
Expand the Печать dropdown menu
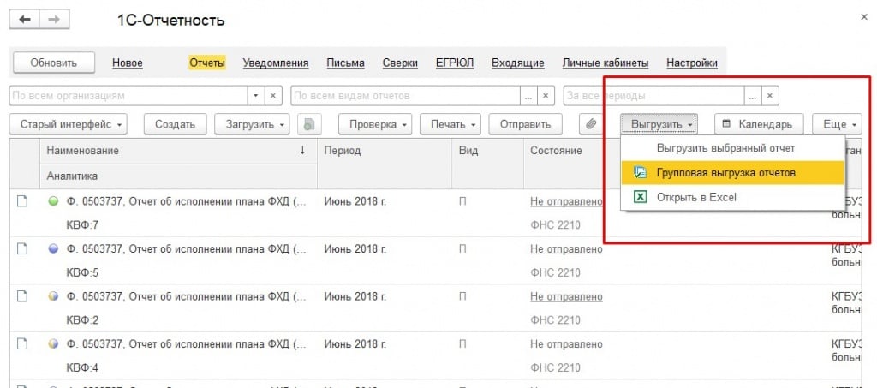[454, 124]
